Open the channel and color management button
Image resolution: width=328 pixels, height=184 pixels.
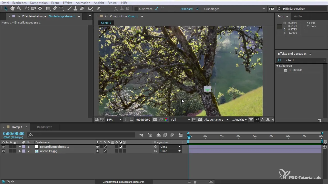[166, 119]
